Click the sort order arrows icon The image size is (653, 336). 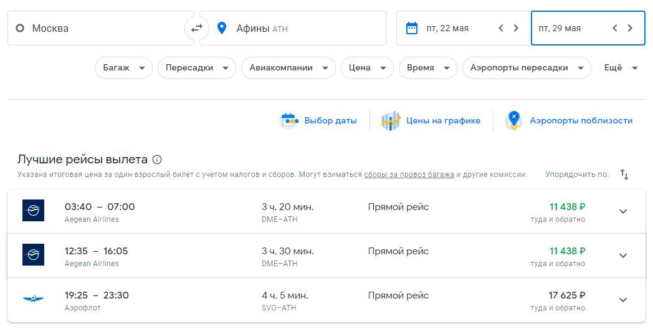[x=624, y=175]
